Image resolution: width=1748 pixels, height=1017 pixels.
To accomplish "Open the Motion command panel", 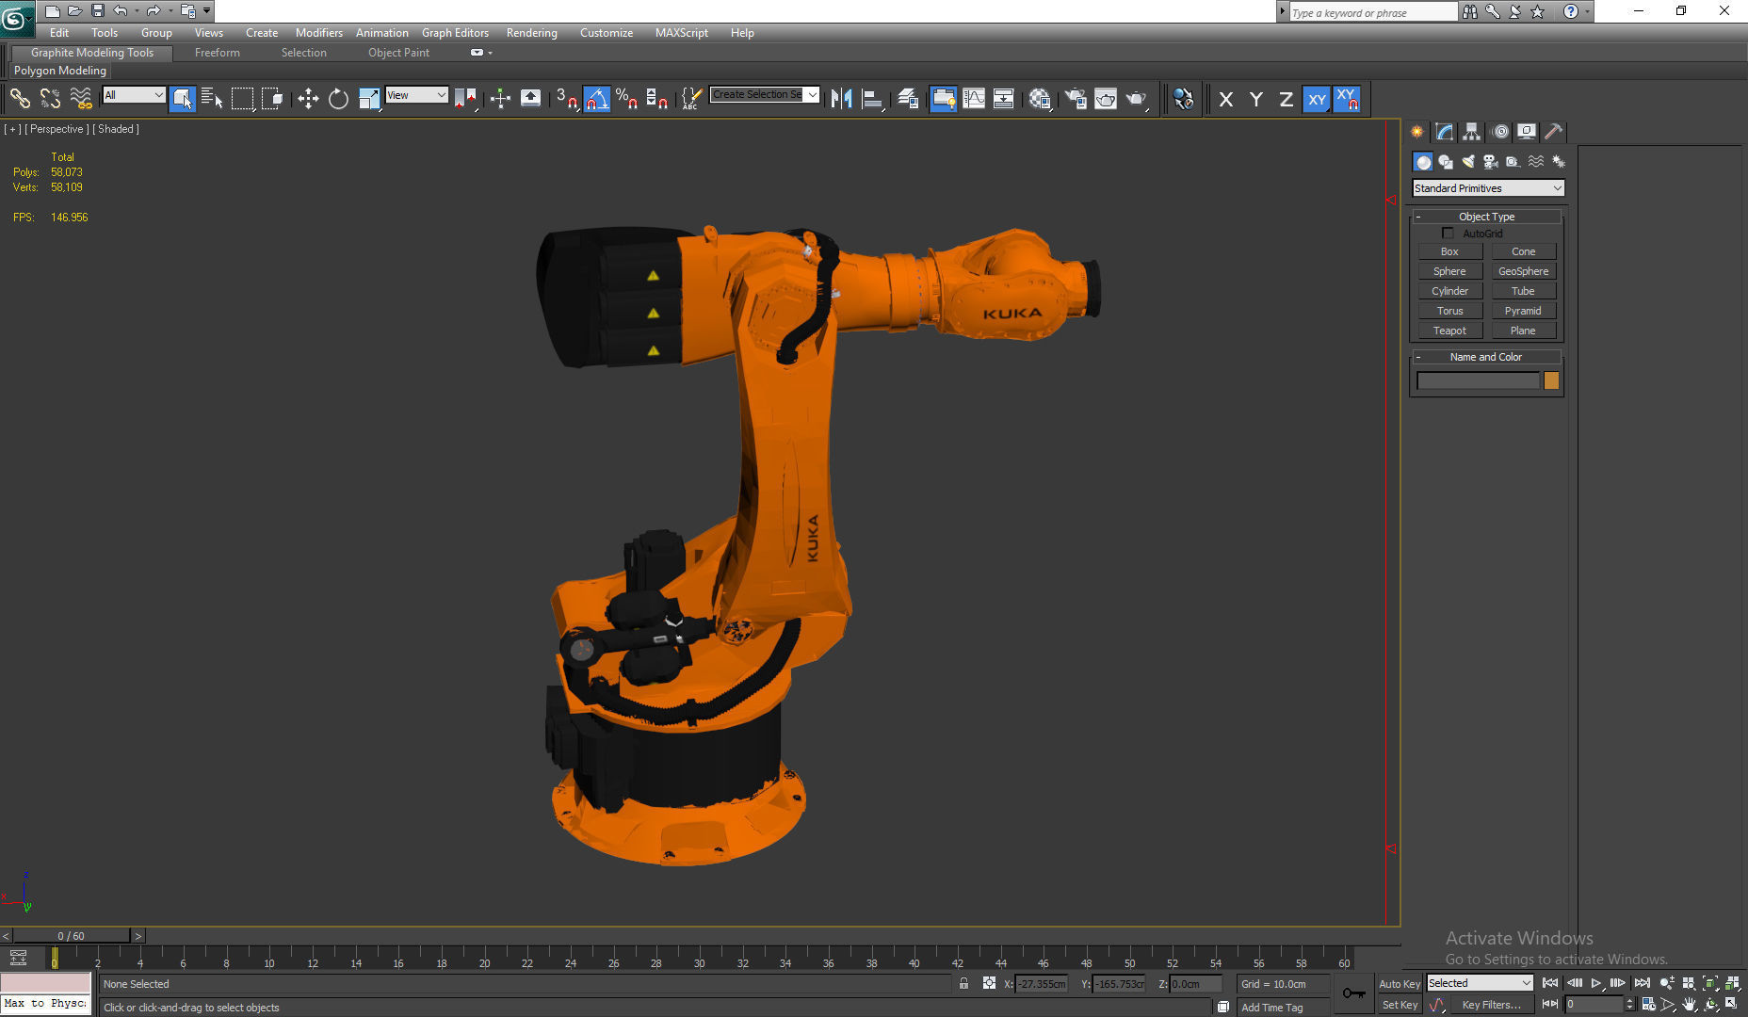I will pyautogui.click(x=1500, y=132).
